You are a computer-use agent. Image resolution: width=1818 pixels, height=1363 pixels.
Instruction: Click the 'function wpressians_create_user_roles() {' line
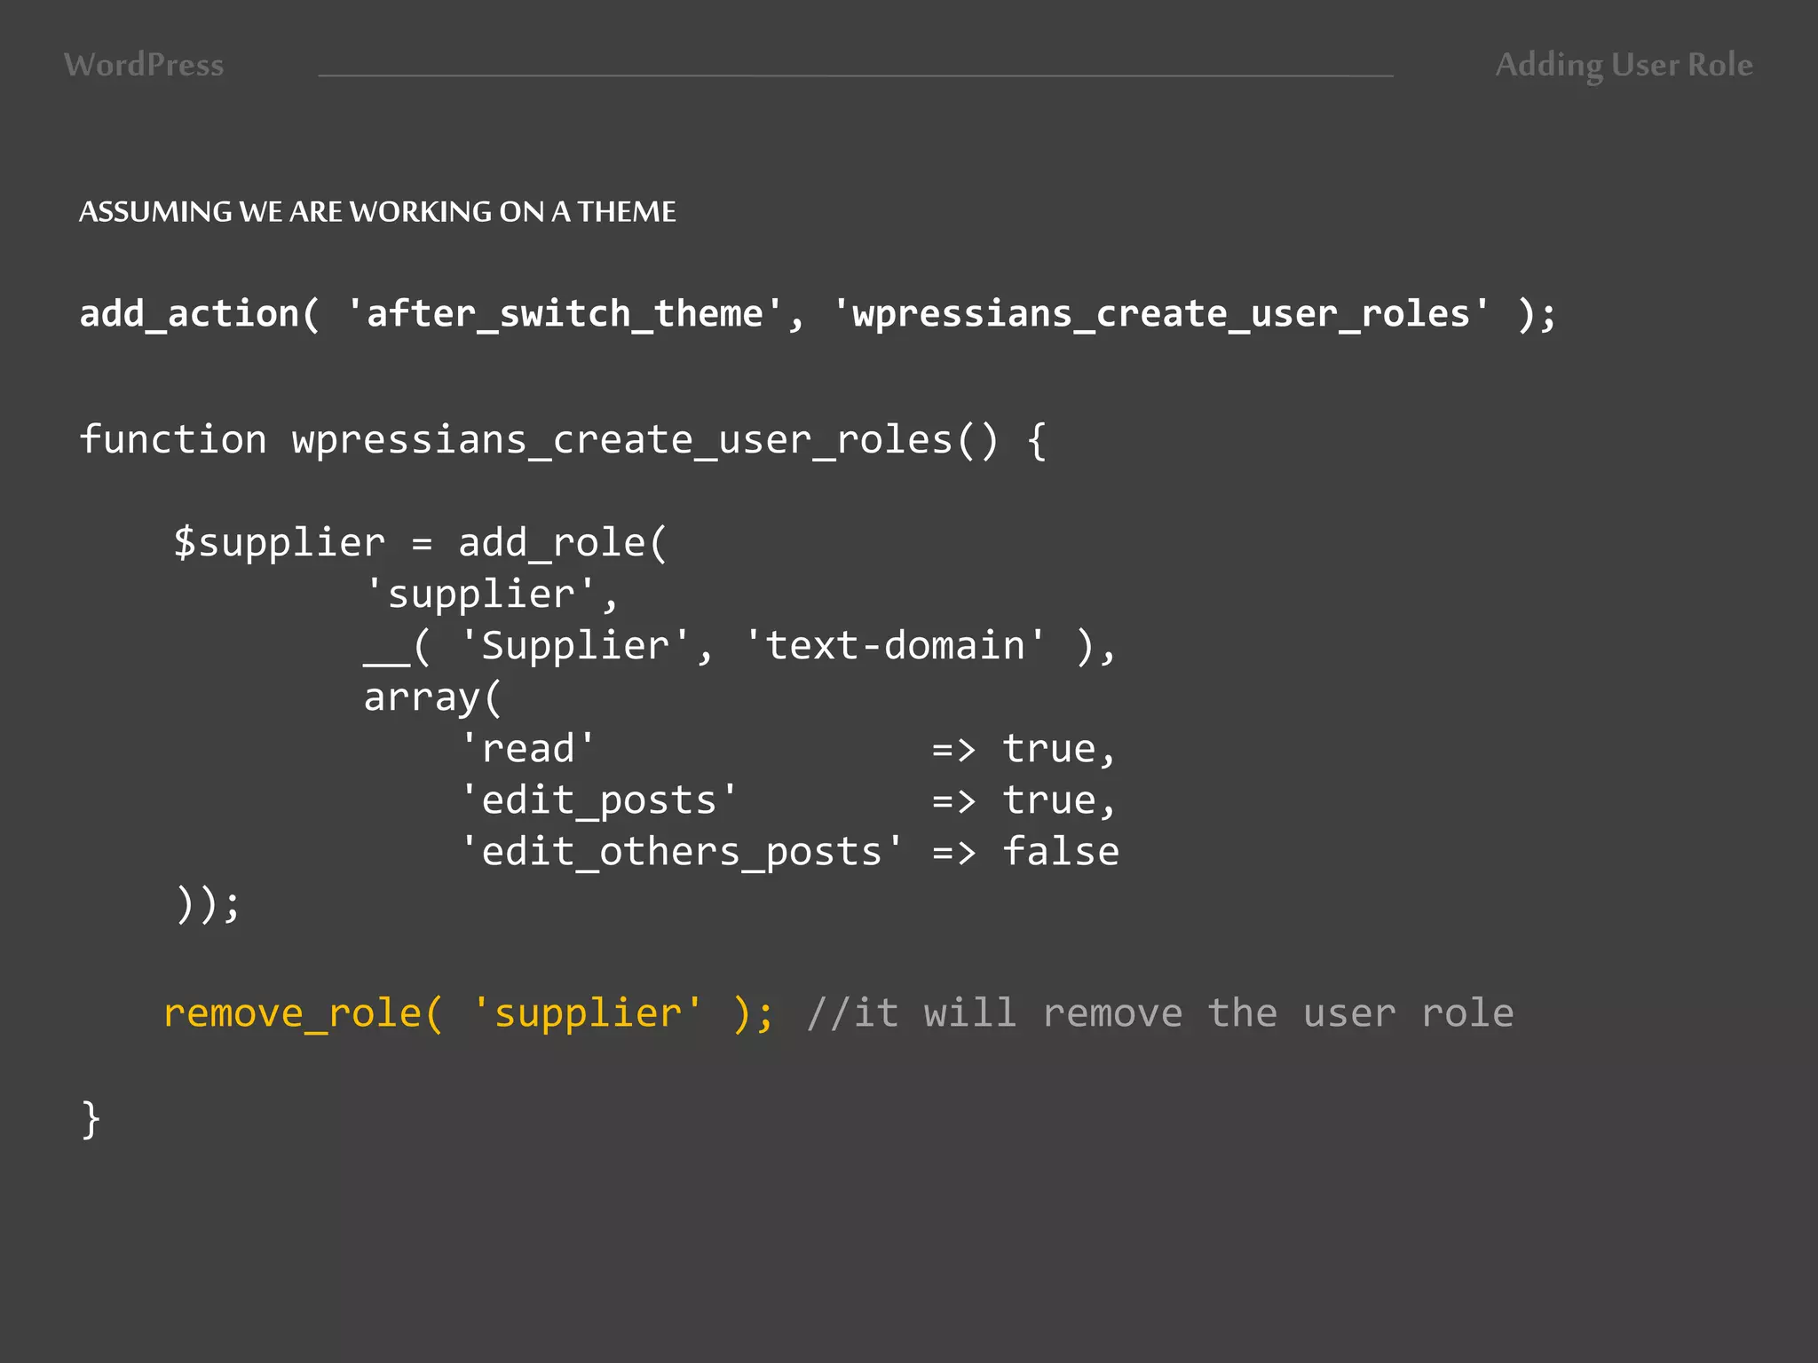coord(564,440)
